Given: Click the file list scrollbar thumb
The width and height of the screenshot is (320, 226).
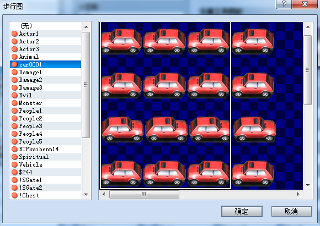Looking at the screenshot, I should pos(86,85).
